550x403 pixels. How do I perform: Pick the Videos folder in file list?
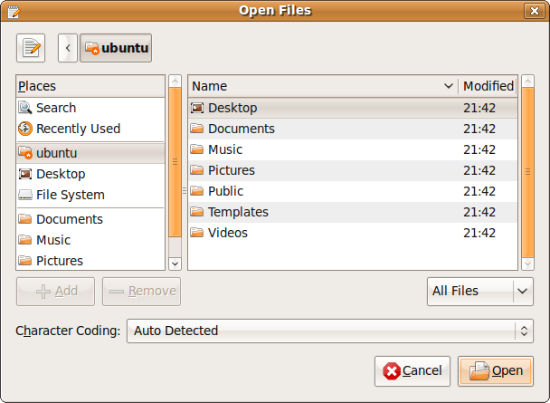click(227, 233)
